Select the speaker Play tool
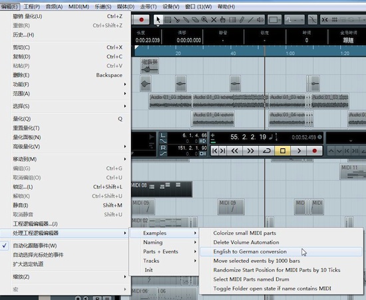Viewport: 366px width, 300px height. click(260, 20)
